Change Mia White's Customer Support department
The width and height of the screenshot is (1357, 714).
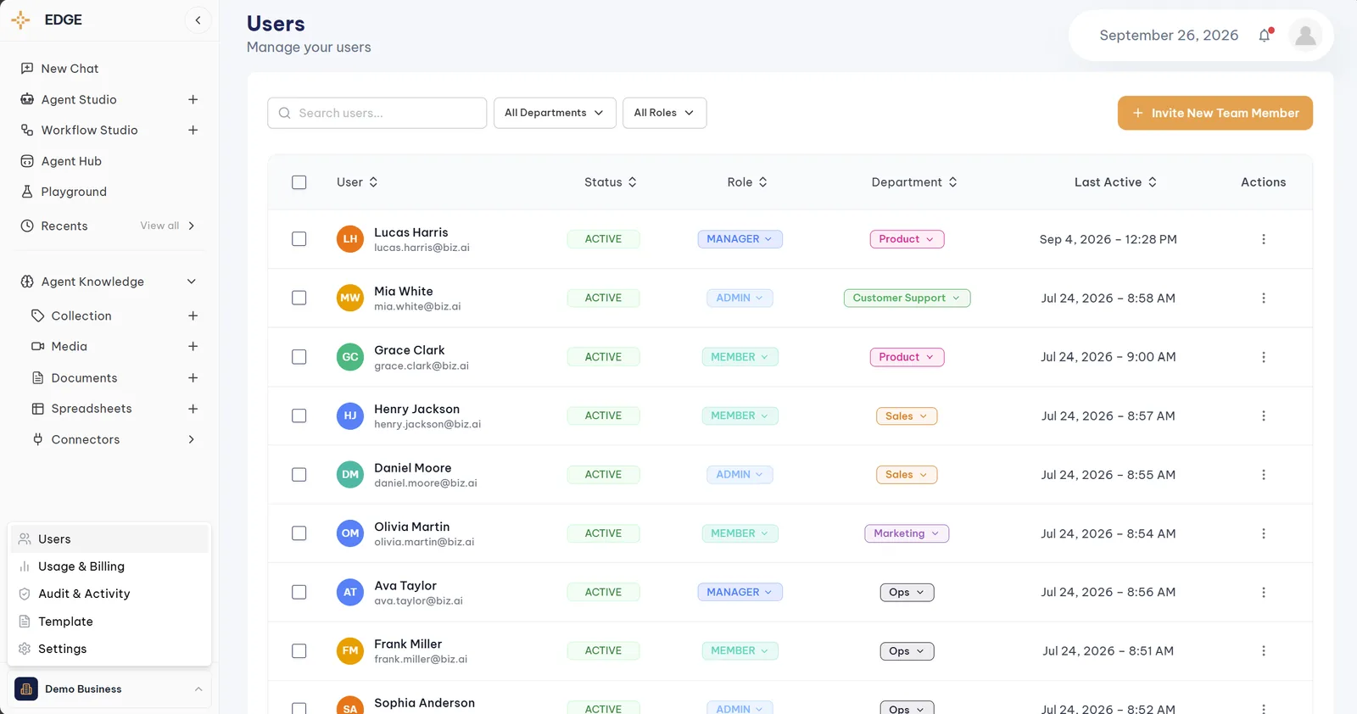coord(907,298)
